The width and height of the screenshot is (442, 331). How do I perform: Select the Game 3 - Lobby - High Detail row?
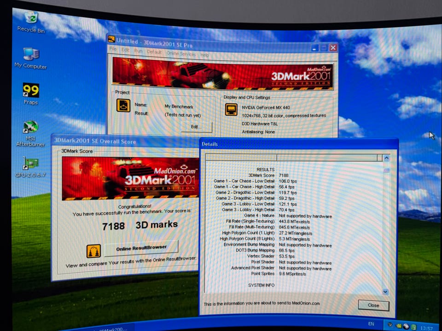pyautogui.click(x=258, y=210)
